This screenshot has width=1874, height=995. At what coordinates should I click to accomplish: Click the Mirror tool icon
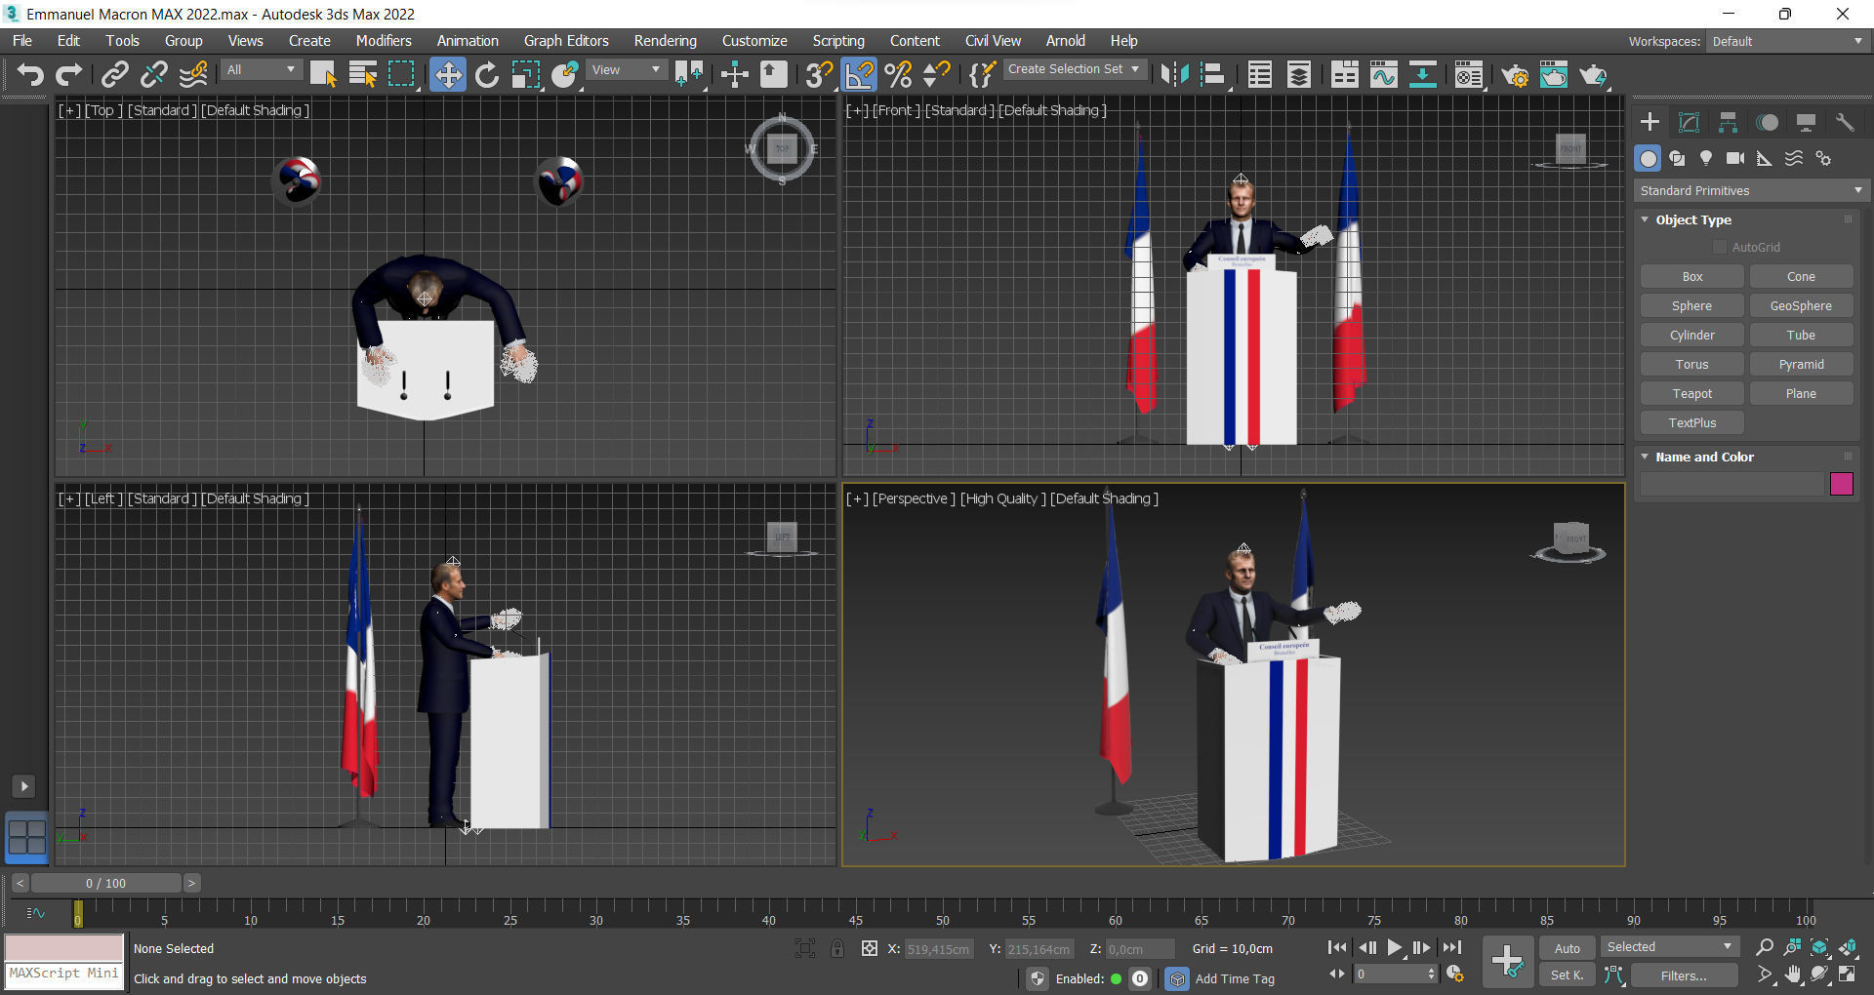click(x=1174, y=74)
